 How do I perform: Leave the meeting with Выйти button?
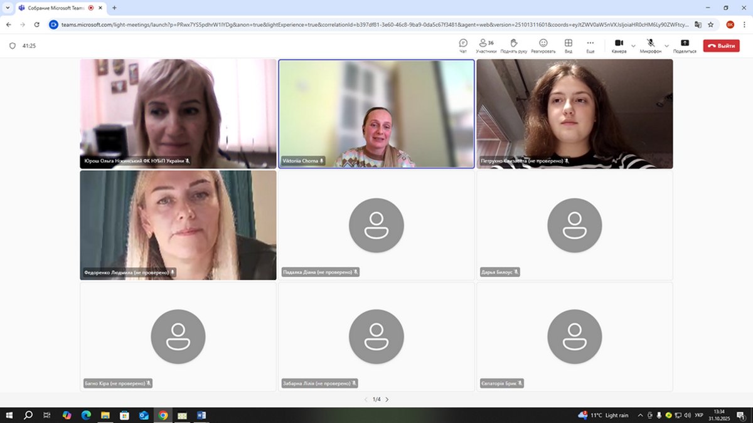tap(721, 46)
